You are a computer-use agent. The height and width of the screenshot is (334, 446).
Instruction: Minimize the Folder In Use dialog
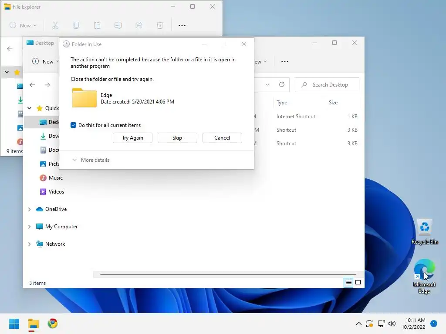click(x=204, y=44)
